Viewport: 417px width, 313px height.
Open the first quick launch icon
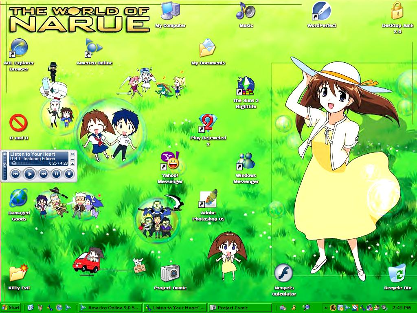pos(30,308)
